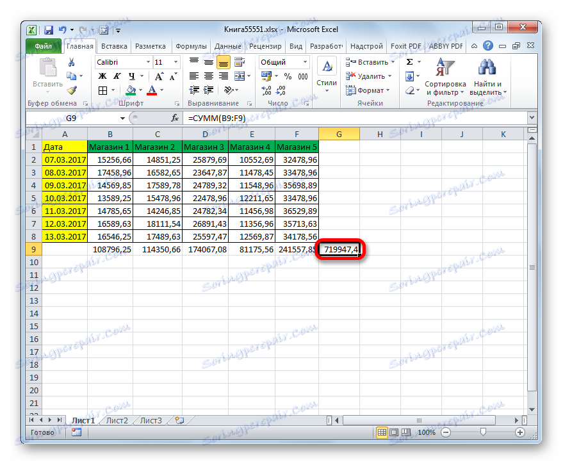Viewport: 563px width, 465px height.
Task: Click the AutoSum sigma icon
Action: tap(408, 61)
